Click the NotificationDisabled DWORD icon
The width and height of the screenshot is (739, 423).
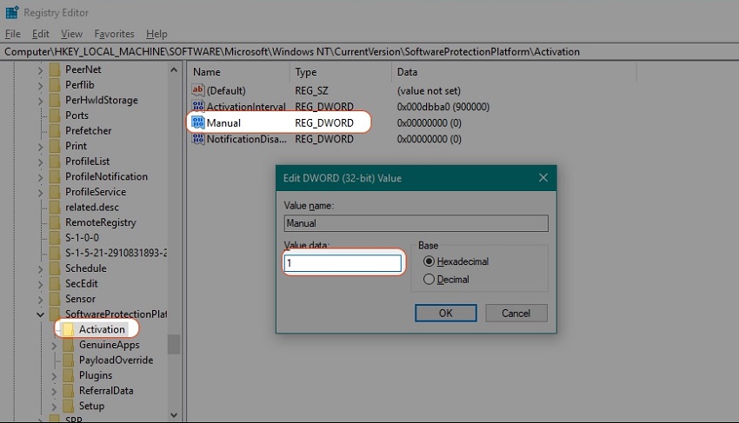(x=198, y=139)
